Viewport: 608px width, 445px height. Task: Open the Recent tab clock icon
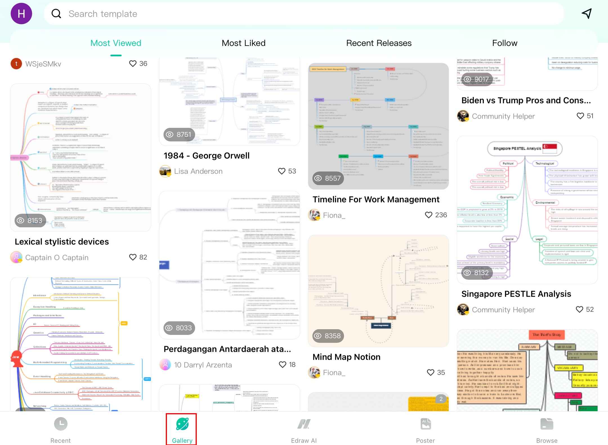click(61, 424)
